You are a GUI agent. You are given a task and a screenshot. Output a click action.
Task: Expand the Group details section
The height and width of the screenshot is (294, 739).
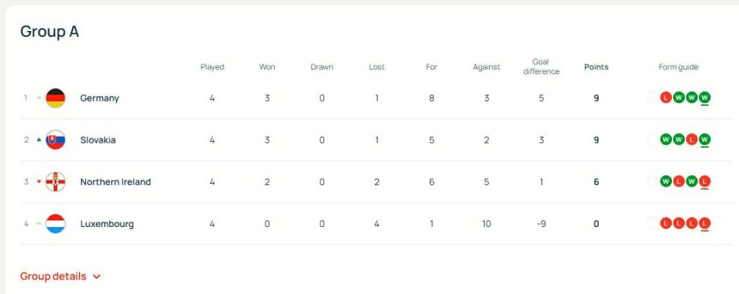(x=53, y=276)
